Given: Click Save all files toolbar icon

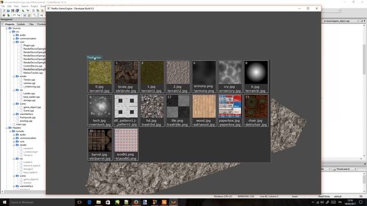Looking at the screenshot, I should pyautogui.click(x=17, y=11).
